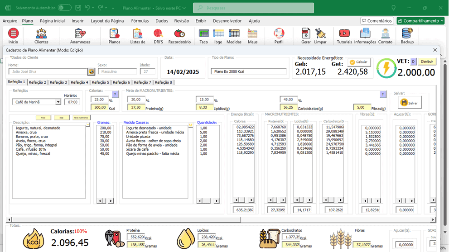Click the Informações ribbon icon

[x=365, y=36]
